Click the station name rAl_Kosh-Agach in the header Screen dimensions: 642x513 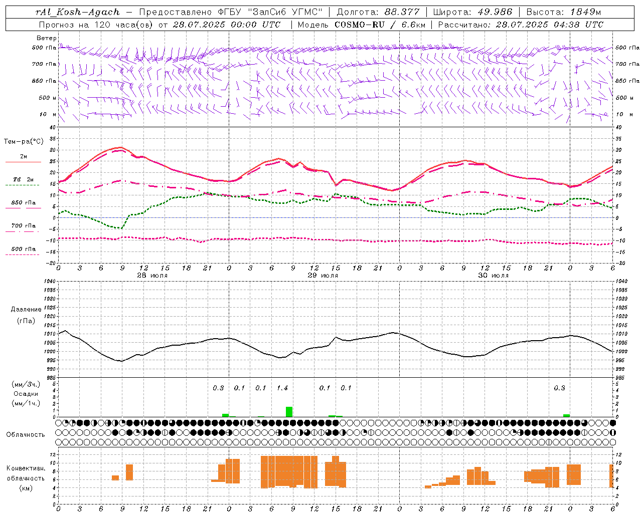coord(78,12)
